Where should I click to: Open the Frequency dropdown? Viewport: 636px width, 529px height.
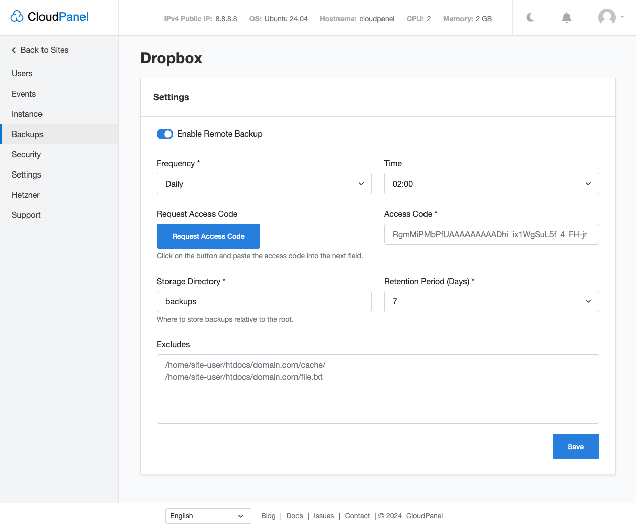[x=264, y=184]
